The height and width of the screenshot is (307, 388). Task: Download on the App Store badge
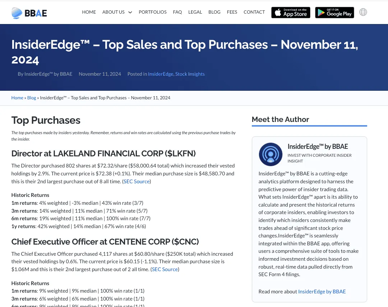tap(291, 12)
